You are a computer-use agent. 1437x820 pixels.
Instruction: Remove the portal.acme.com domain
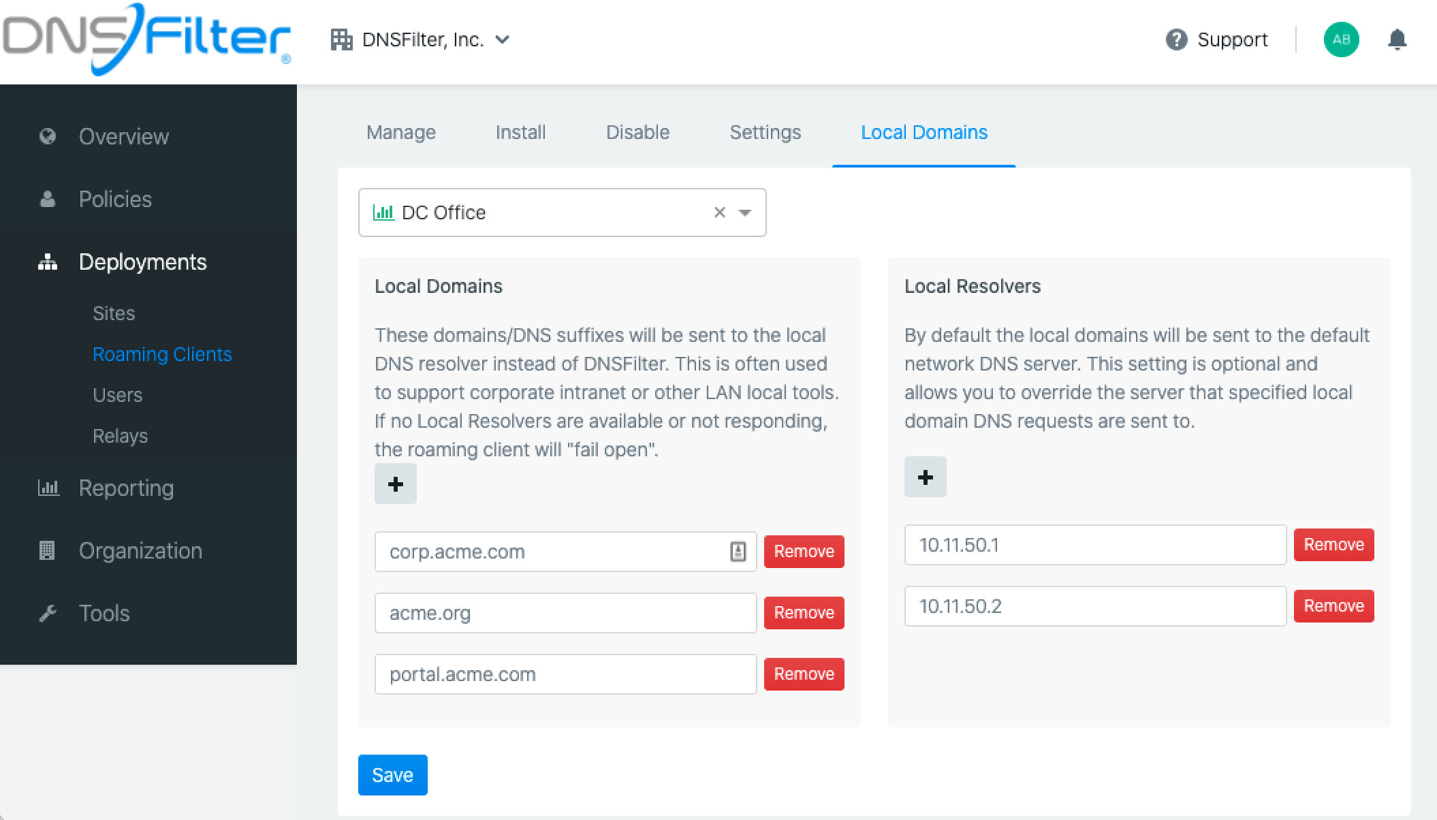tap(804, 674)
